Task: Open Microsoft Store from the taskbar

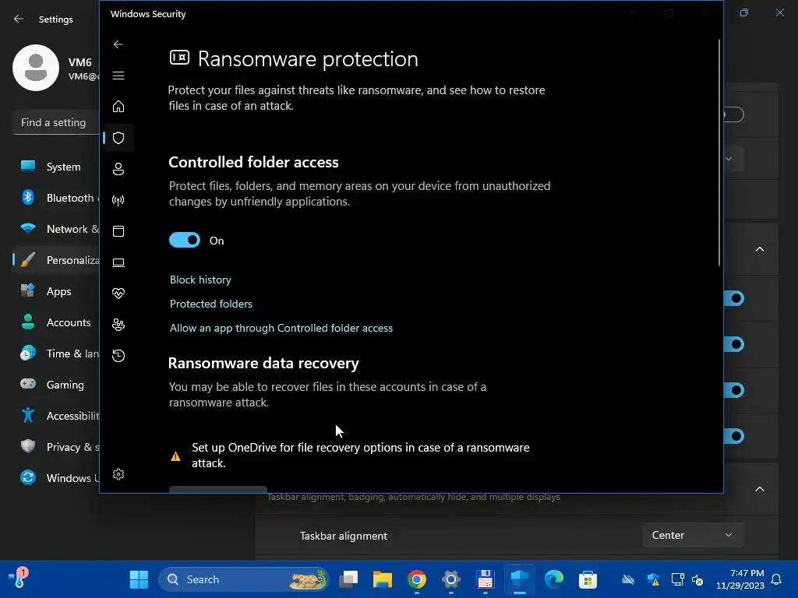Action: pyautogui.click(x=588, y=579)
